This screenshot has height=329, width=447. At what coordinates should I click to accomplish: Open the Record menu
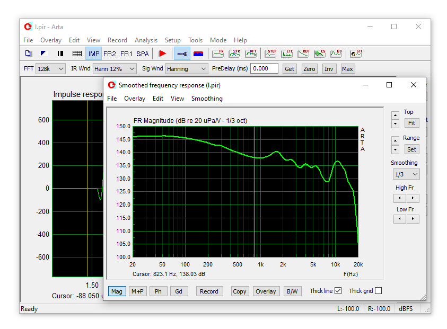point(117,40)
